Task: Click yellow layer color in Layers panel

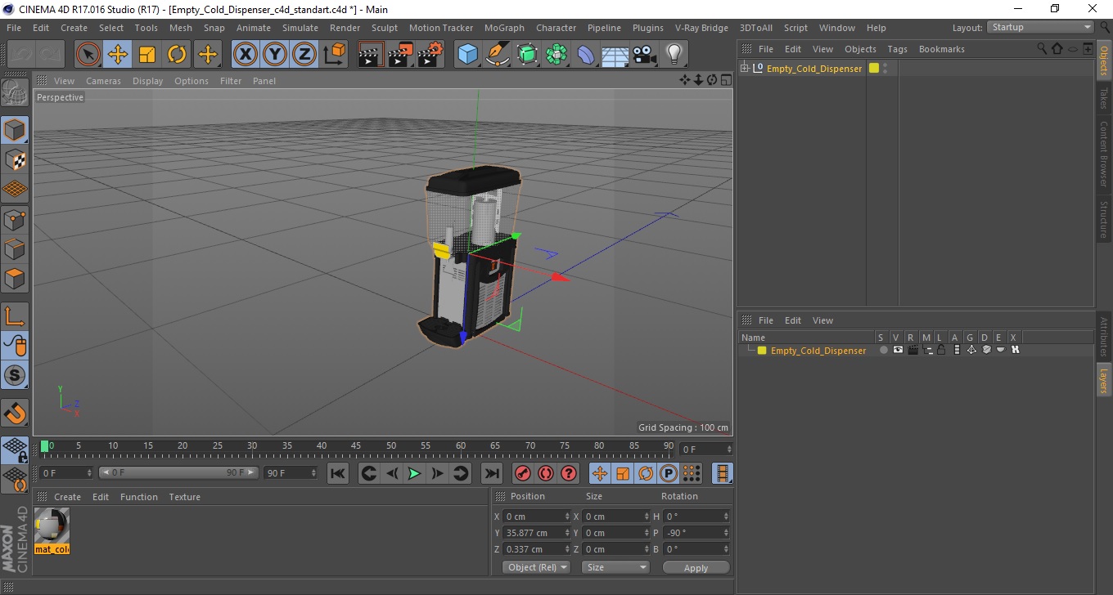Action: point(762,351)
